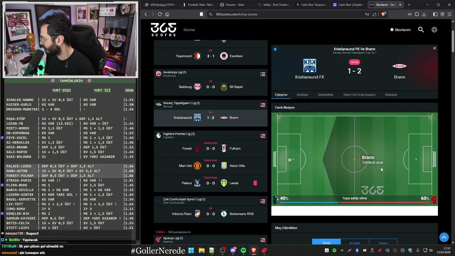
Task: Open the settings gear in 365scores header
Action: click(434, 30)
